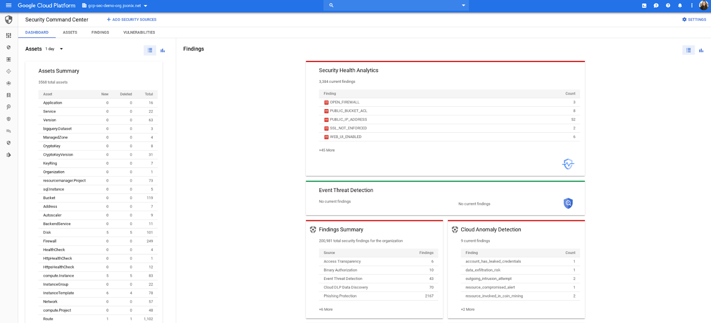The width and height of the screenshot is (711, 323).
Task: Expand +45 More findings in Security Health Analytics
Action: [327, 150]
